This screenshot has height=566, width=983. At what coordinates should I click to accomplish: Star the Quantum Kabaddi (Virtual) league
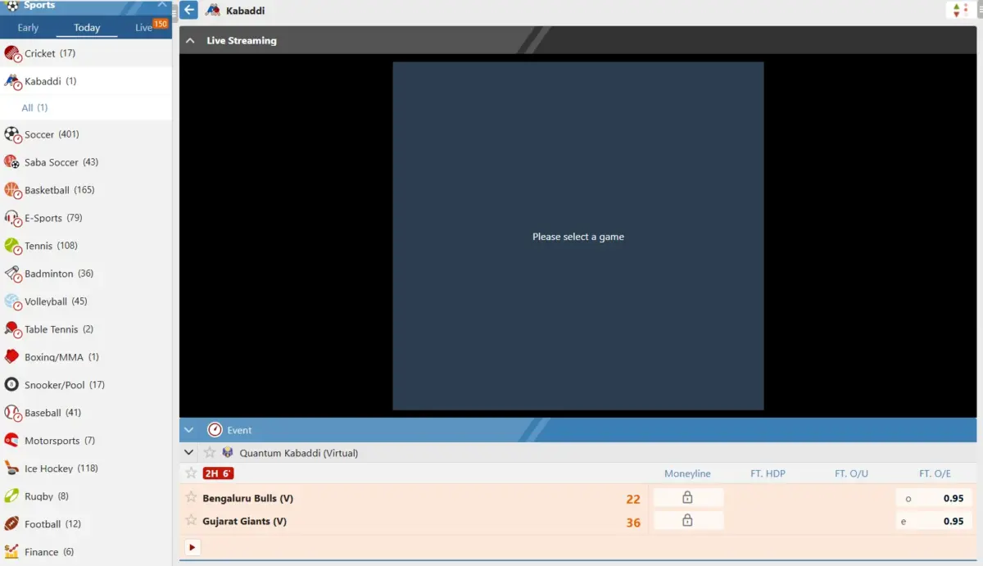210,453
